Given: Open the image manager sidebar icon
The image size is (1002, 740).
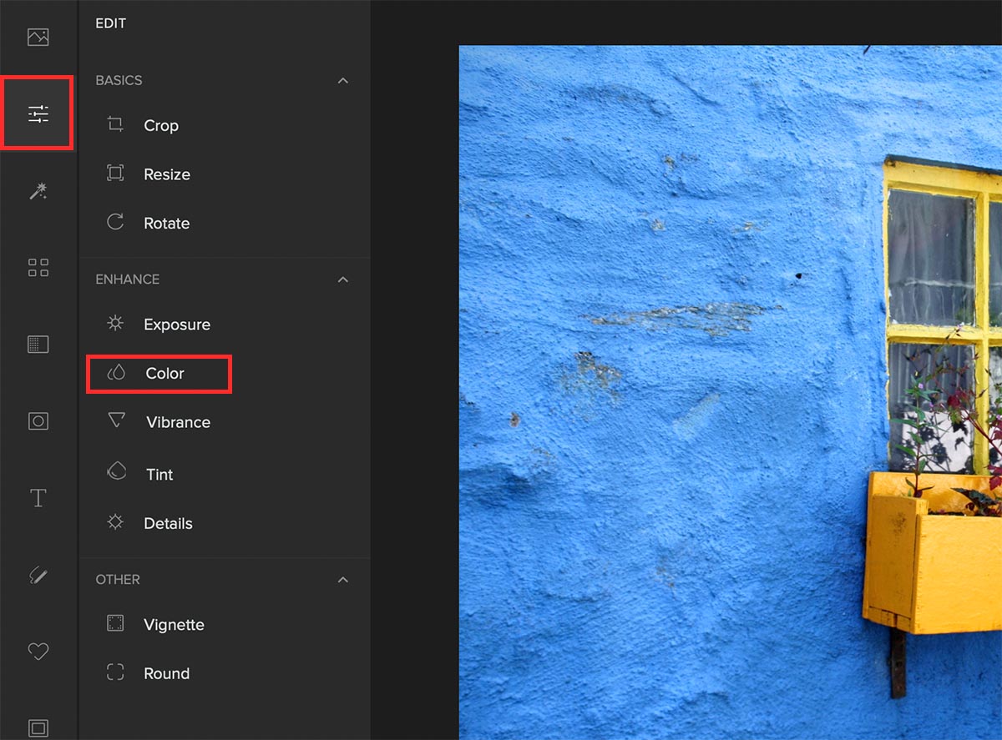Looking at the screenshot, I should 38,37.
